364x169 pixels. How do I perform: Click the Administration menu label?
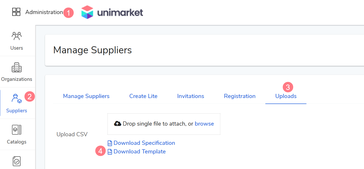(x=44, y=12)
